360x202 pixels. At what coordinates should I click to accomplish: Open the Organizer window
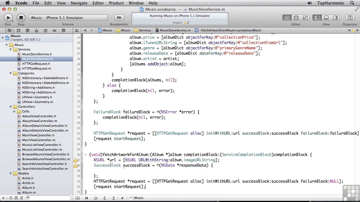click(x=350, y=18)
